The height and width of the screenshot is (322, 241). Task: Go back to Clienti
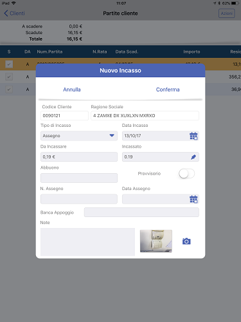coord(14,14)
